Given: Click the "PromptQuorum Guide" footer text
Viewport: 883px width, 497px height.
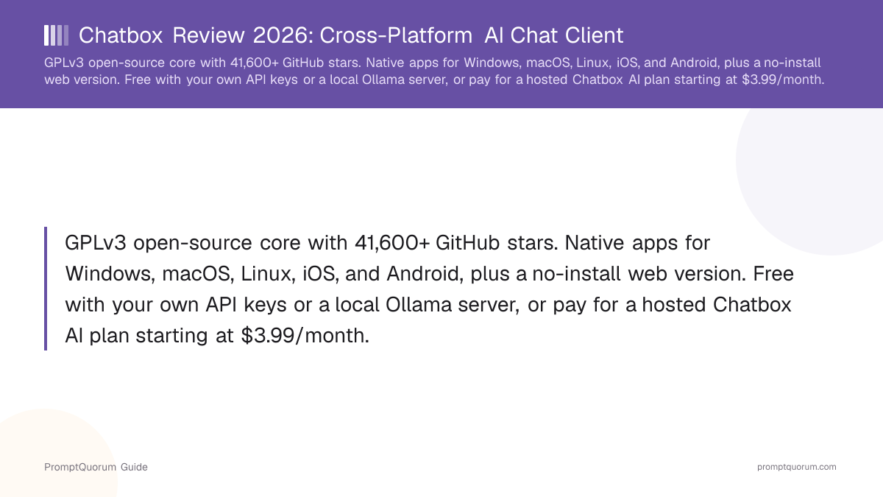Looking at the screenshot, I should click(x=96, y=467).
